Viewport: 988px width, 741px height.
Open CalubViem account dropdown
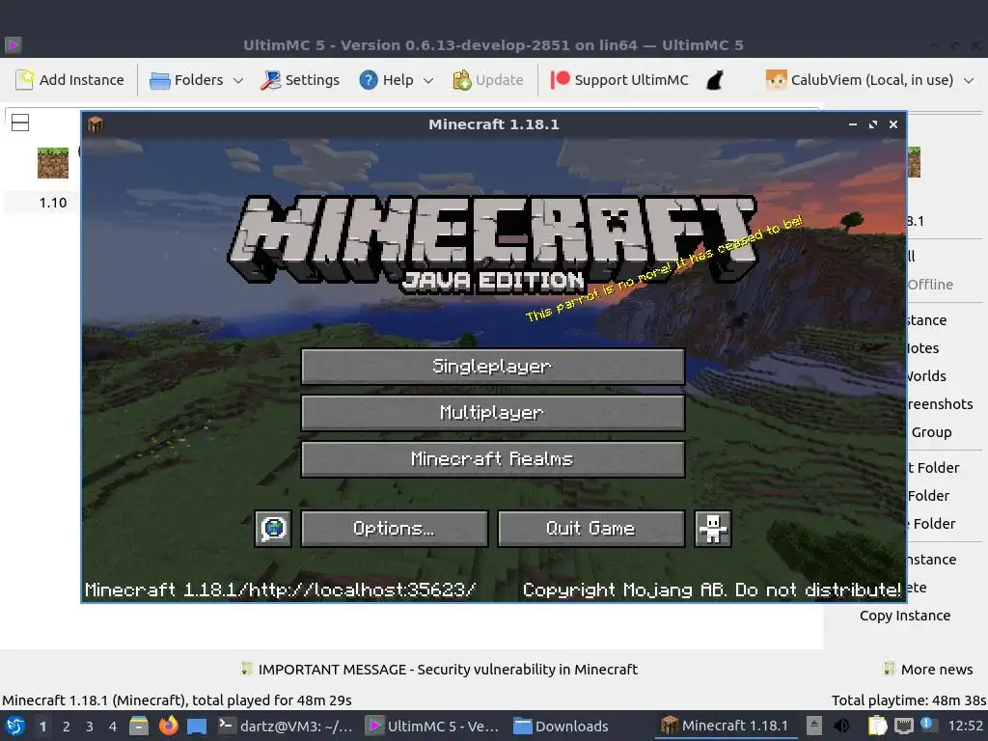[x=869, y=80]
